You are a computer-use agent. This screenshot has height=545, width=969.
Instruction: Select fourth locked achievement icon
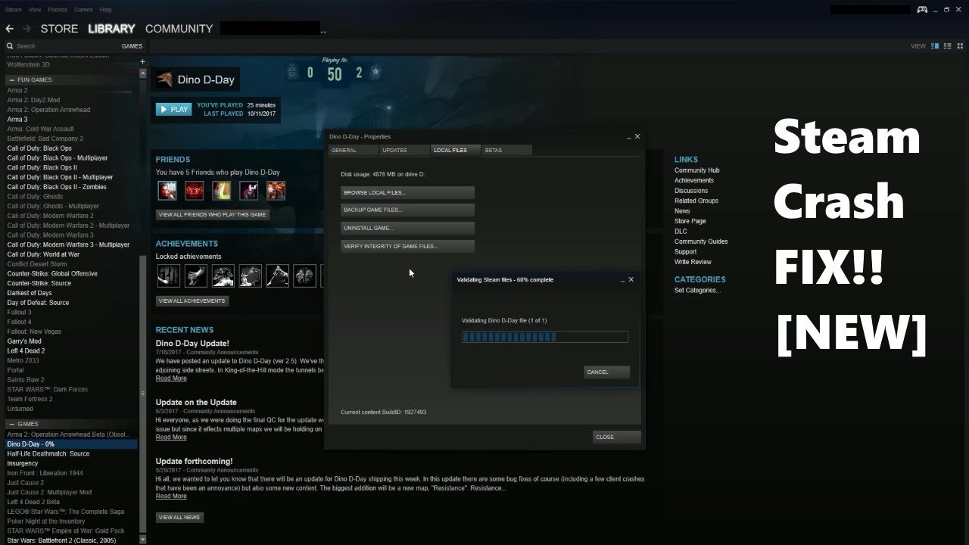[250, 276]
